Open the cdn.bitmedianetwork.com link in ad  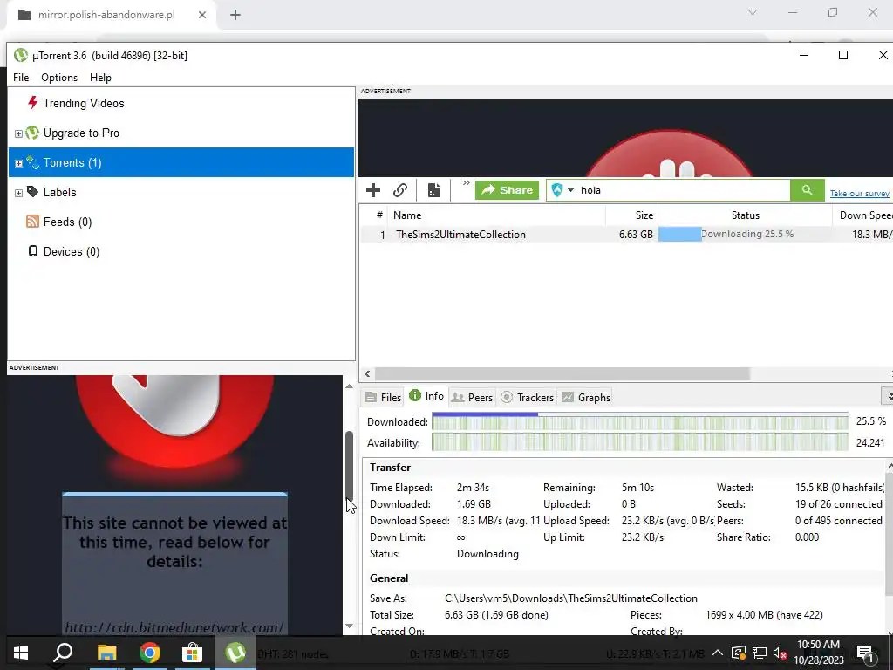coord(174,627)
